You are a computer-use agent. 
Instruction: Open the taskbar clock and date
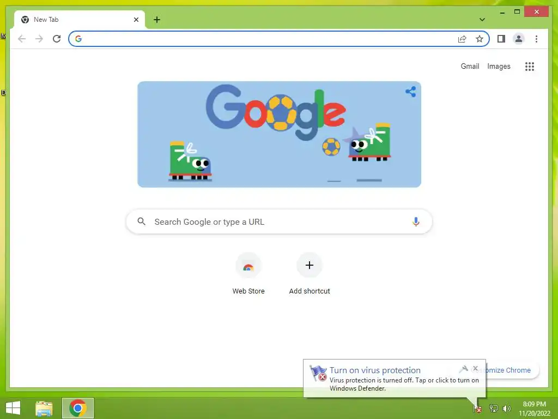pos(534,409)
